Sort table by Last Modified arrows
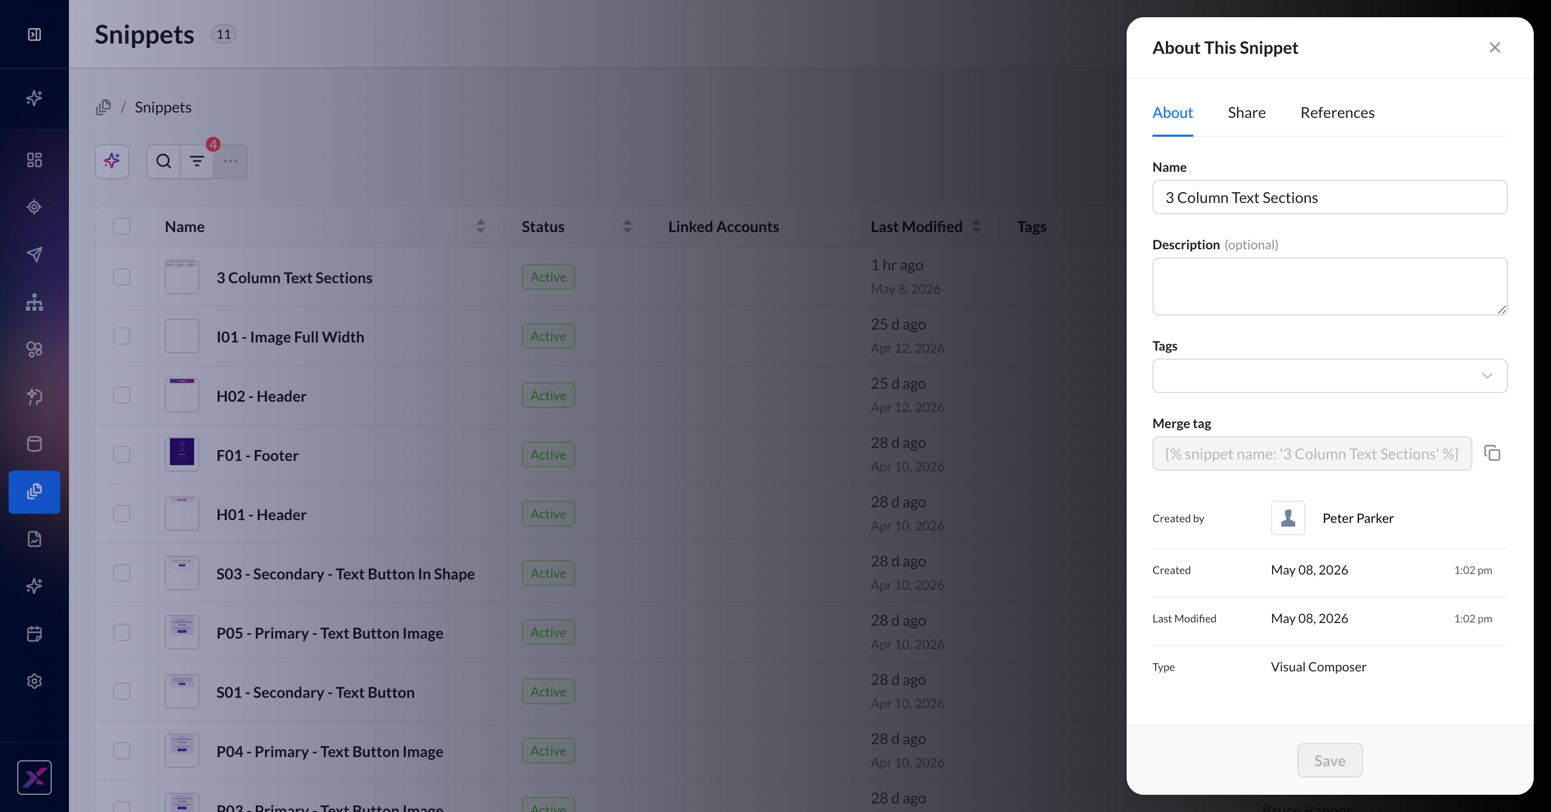 [976, 226]
